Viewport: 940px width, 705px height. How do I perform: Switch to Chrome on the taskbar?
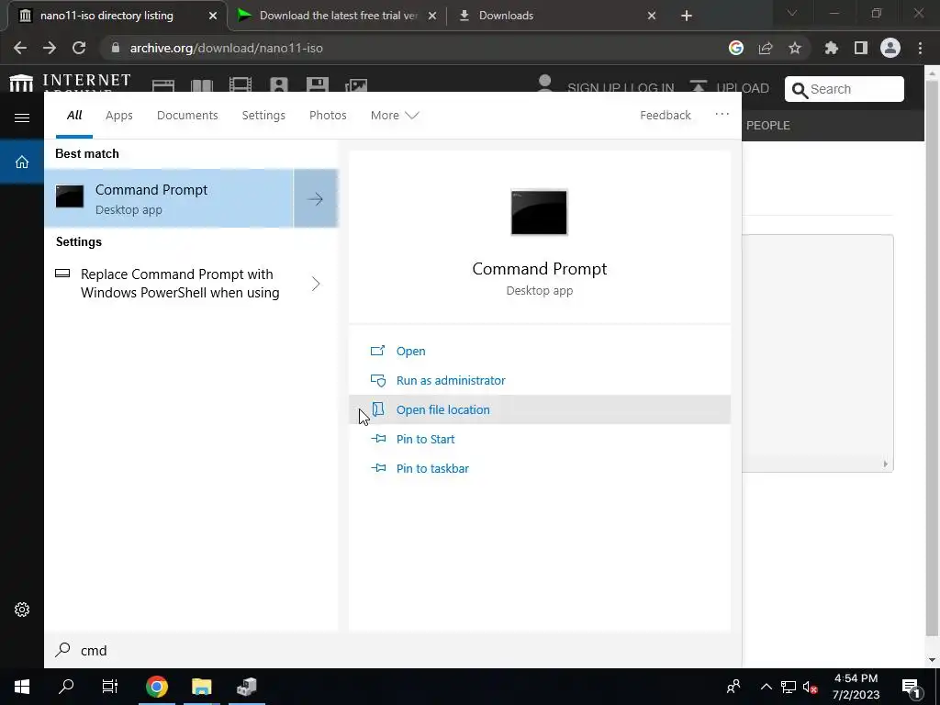pyautogui.click(x=156, y=687)
